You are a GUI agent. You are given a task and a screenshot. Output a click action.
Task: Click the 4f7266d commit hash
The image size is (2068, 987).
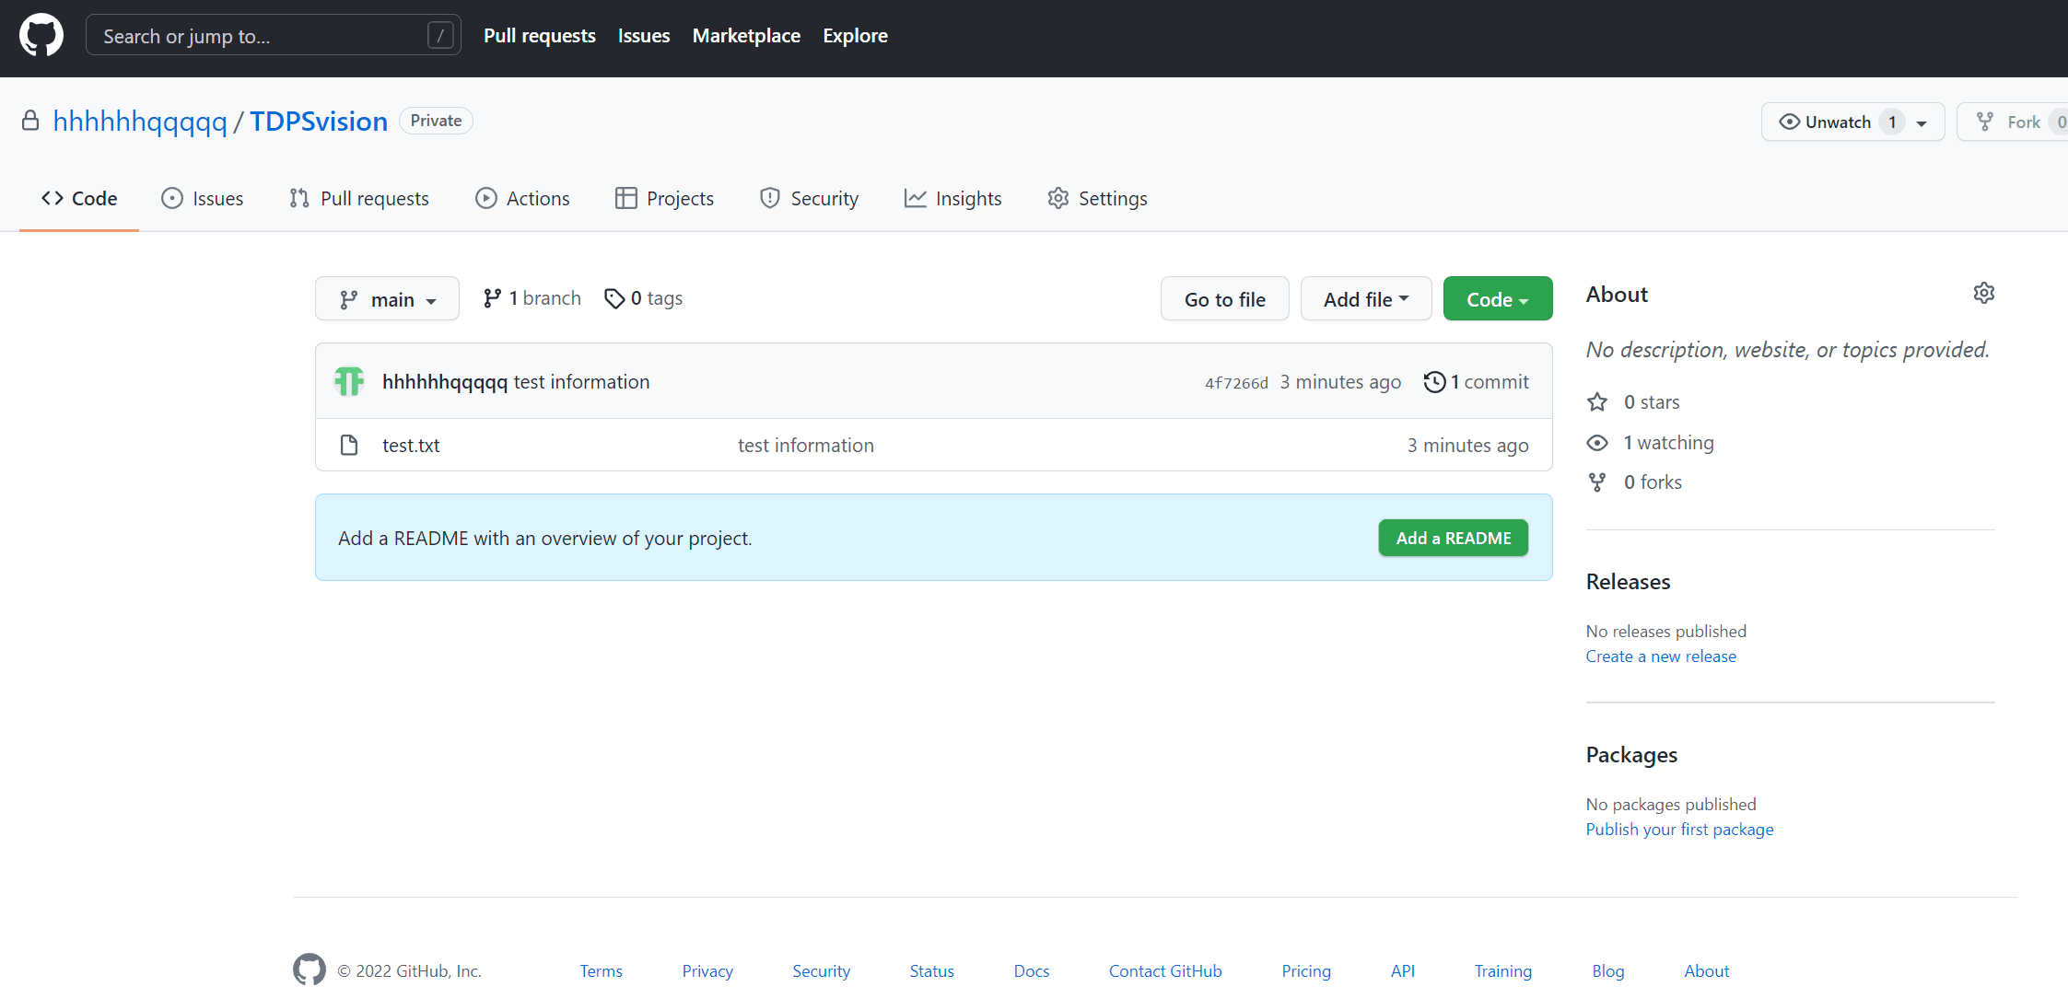coord(1236,383)
